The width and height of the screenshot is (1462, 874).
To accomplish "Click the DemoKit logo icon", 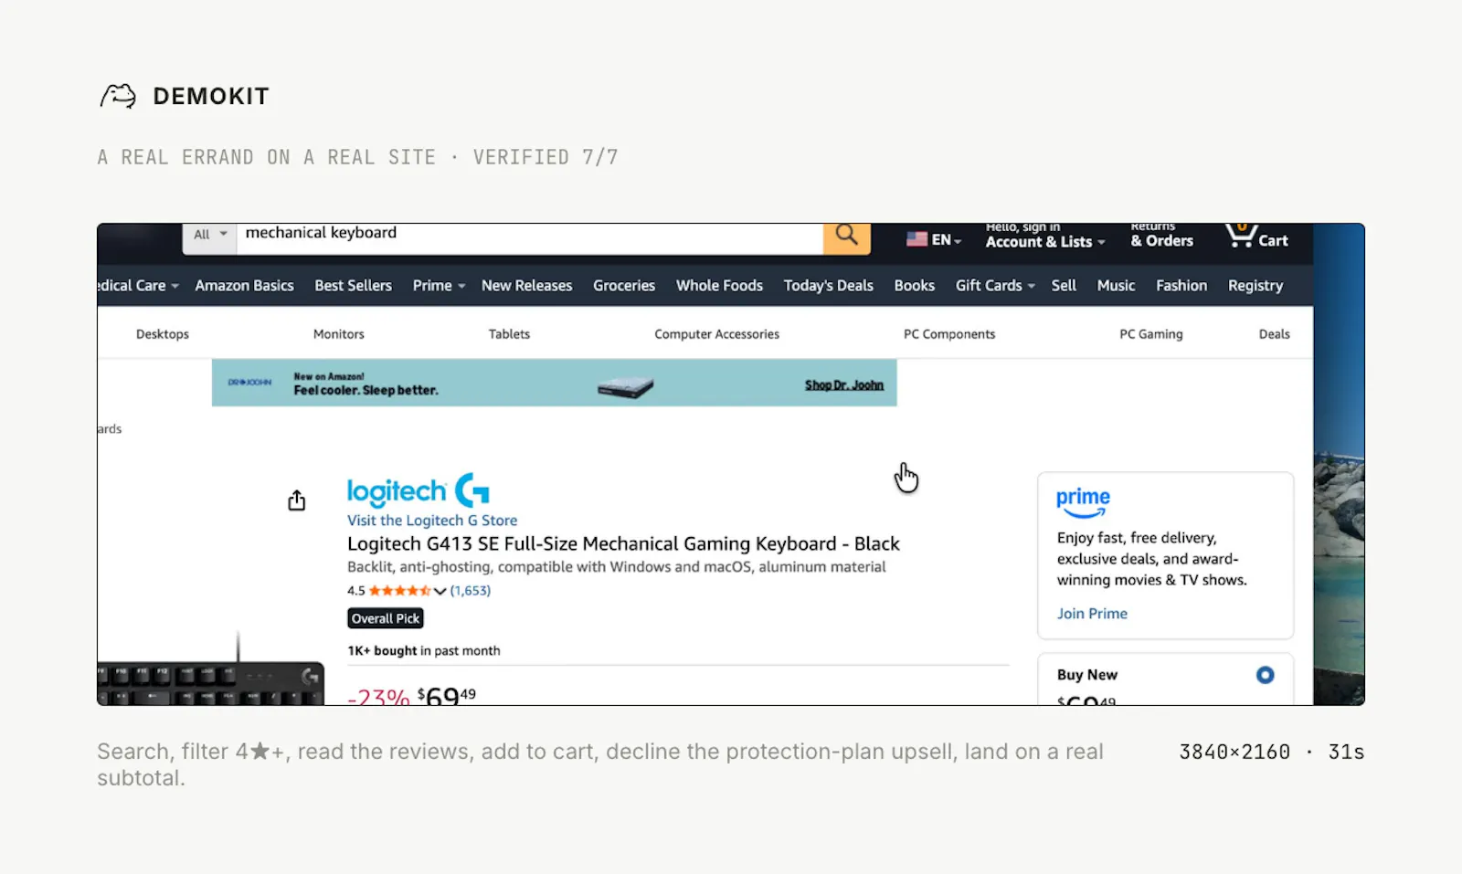I will 118,96.
